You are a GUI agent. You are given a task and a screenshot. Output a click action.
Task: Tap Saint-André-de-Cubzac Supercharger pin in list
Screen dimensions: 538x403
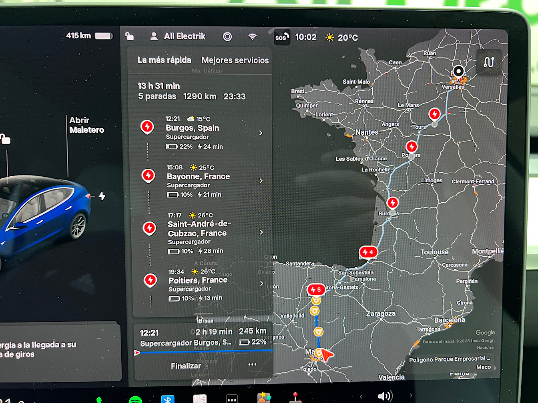click(x=150, y=228)
